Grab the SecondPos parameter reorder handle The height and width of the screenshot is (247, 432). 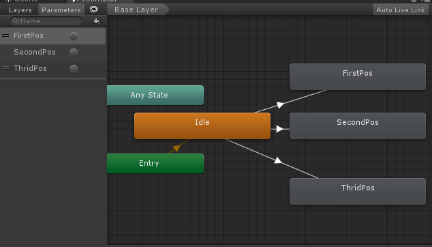(x=5, y=52)
